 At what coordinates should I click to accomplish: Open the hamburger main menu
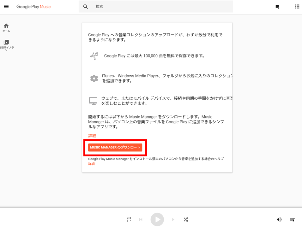6,7
